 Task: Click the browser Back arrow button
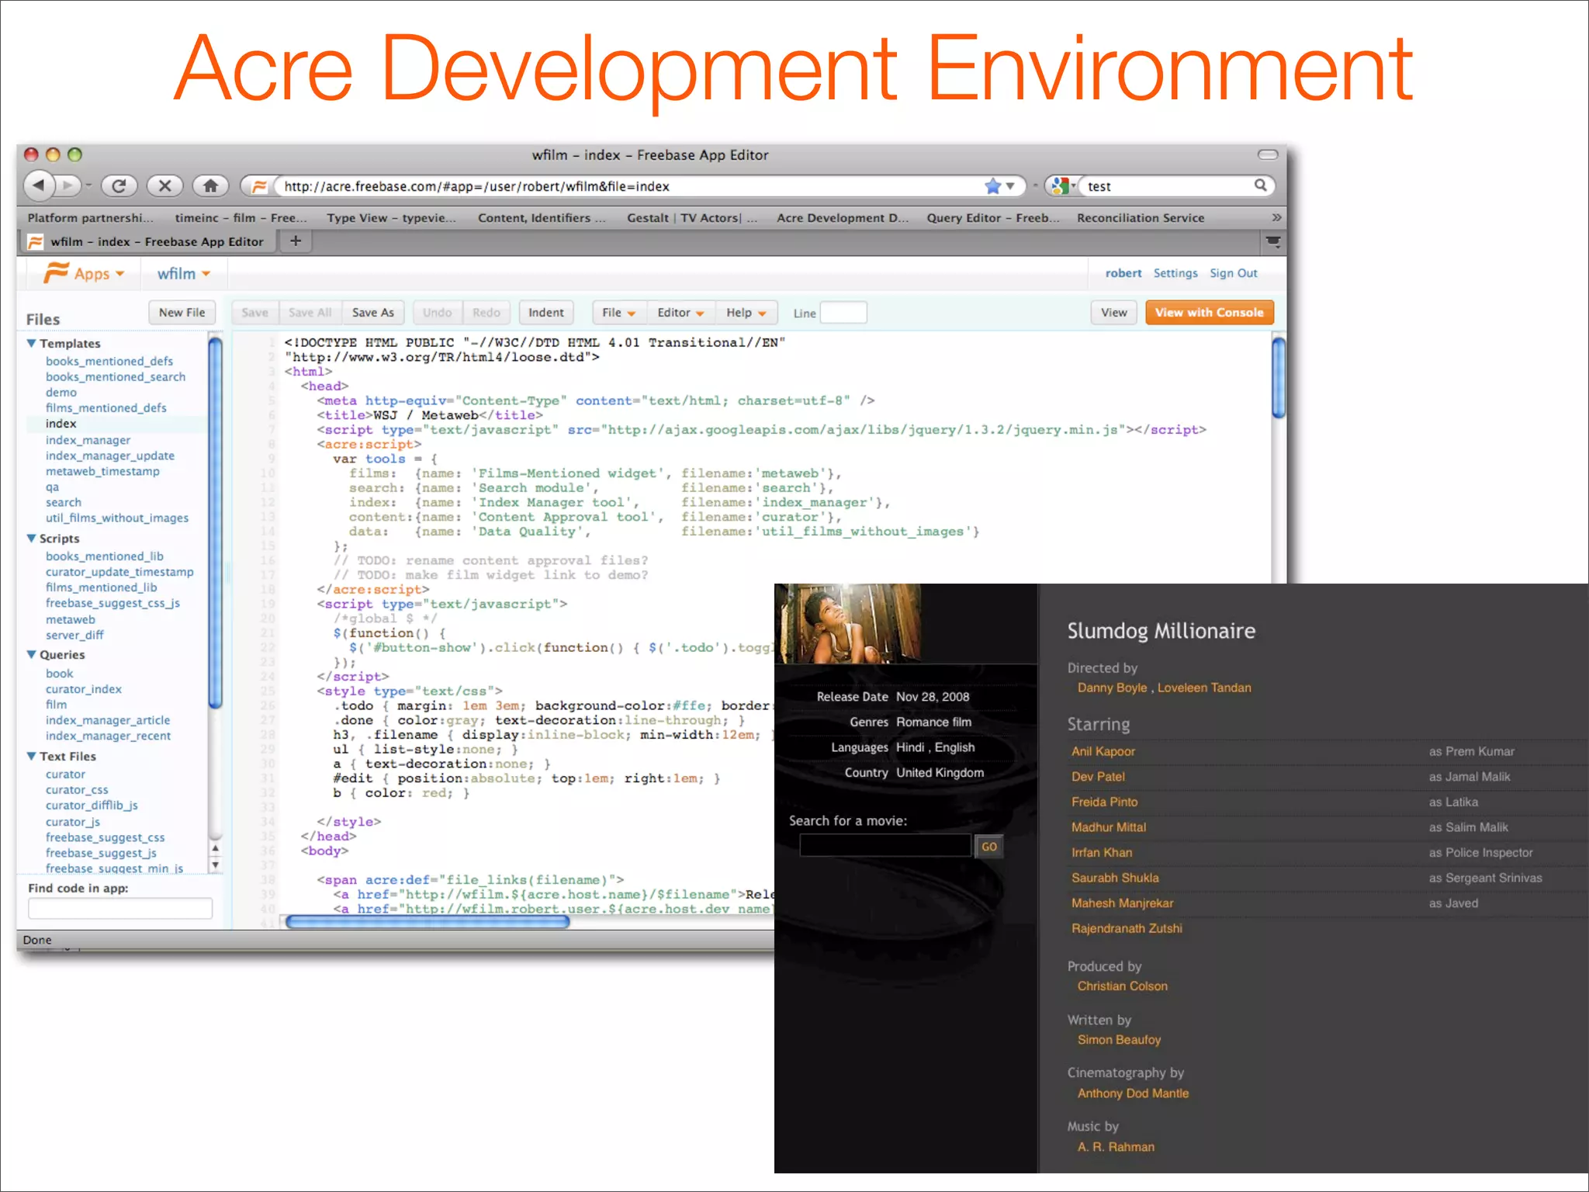[x=39, y=185]
